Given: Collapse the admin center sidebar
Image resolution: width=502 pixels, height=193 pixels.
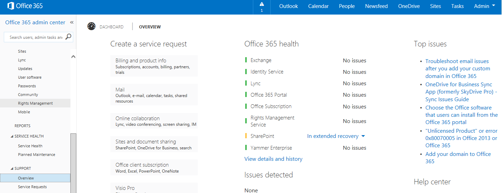Looking at the screenshot, I should [72, 23].
